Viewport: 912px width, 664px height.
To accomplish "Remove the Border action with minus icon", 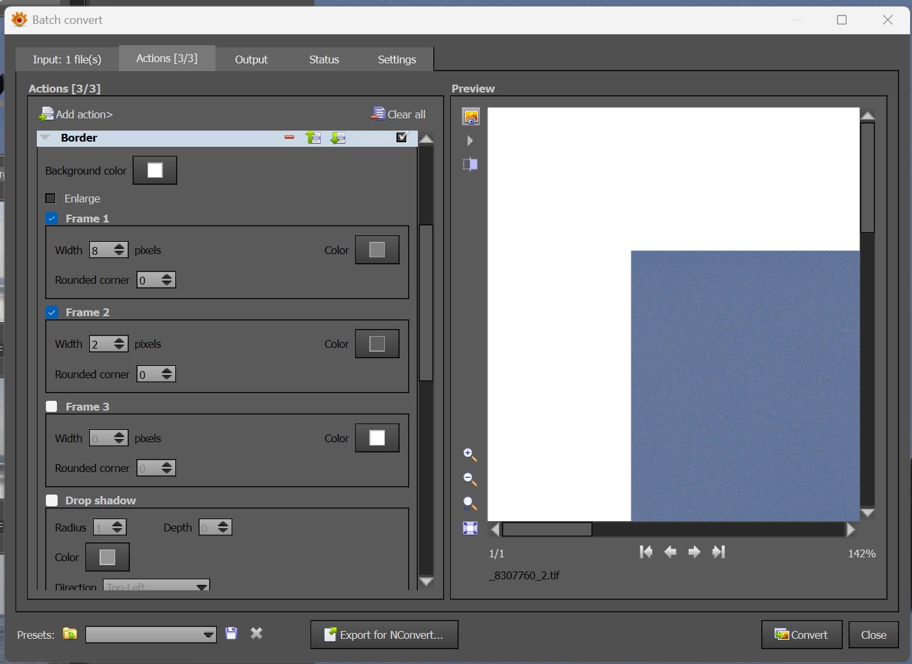I will click(x=289, y=138).
